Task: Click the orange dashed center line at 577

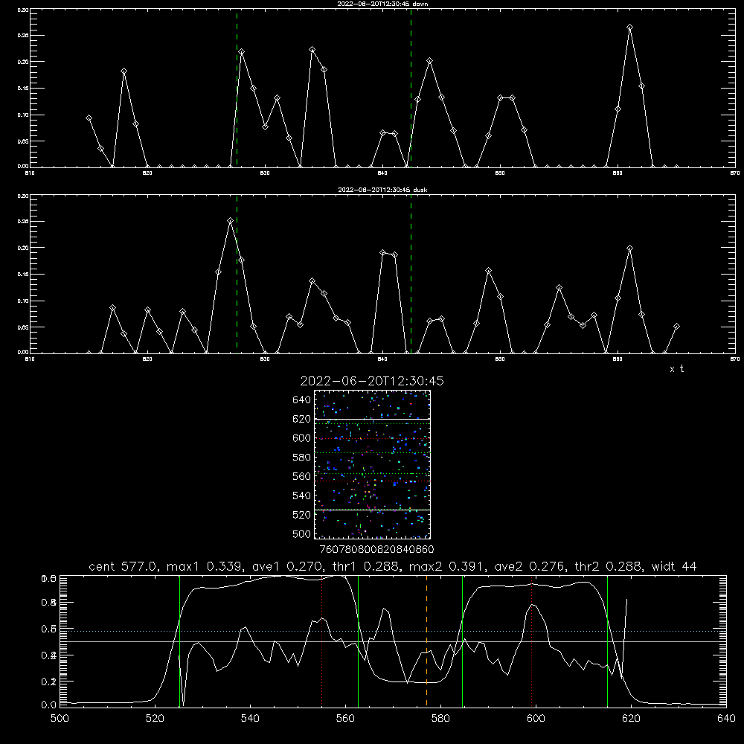Action: (x=426, y=641)
